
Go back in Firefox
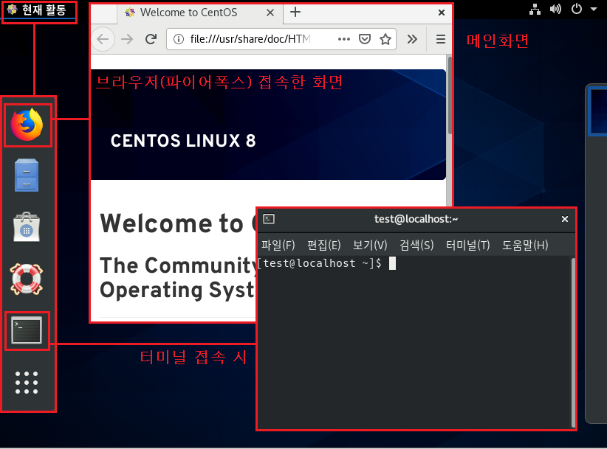103,39
